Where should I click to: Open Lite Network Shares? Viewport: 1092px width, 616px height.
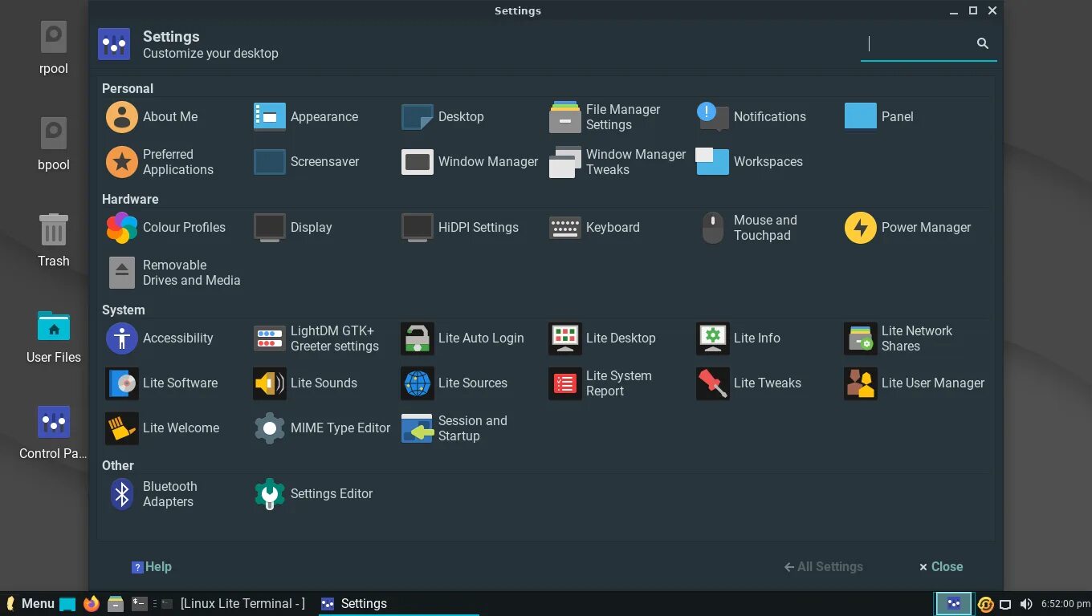click(x=898, y=338)
